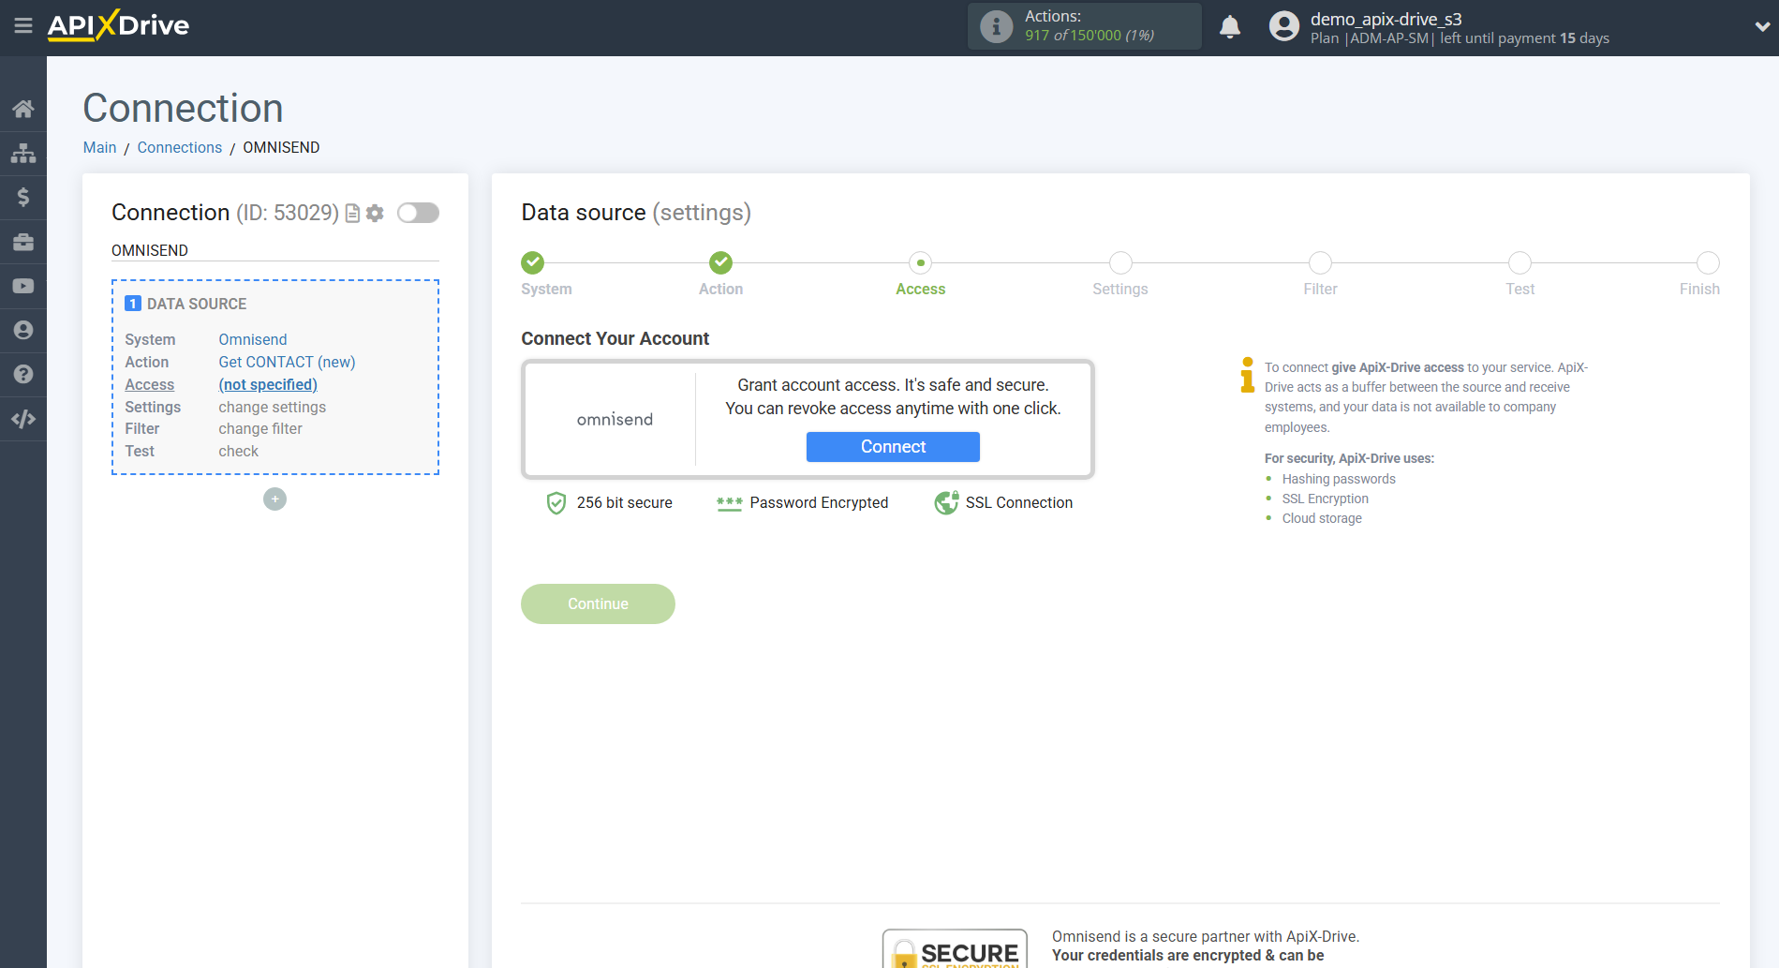1779x968 pixels.
Task: Click the document icon next to Connection ID
Action: (x=351, y=213)
